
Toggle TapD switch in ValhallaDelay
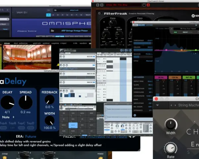coord(31,128)
